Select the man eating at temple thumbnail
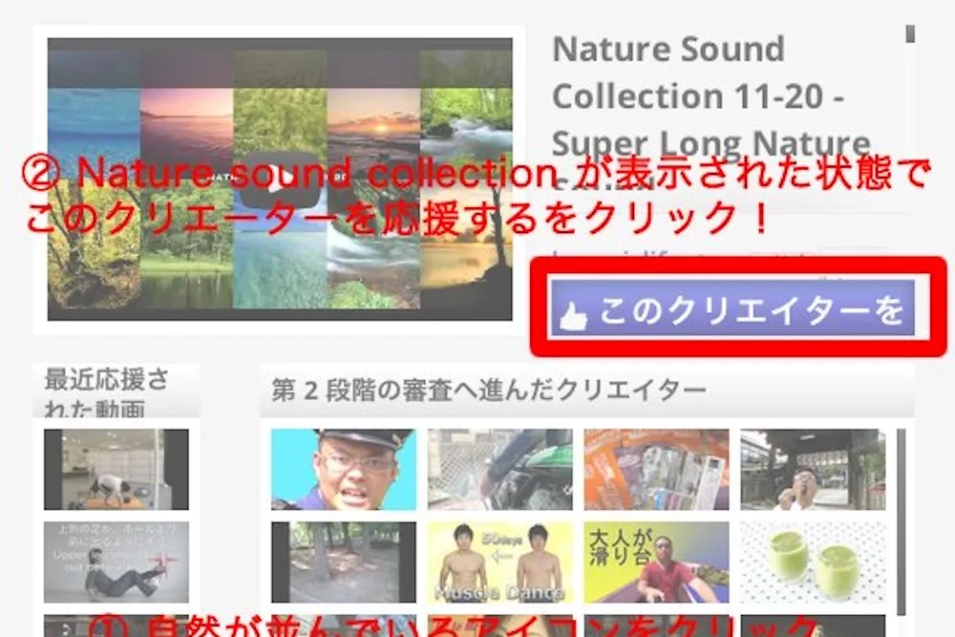 point(813,469)
